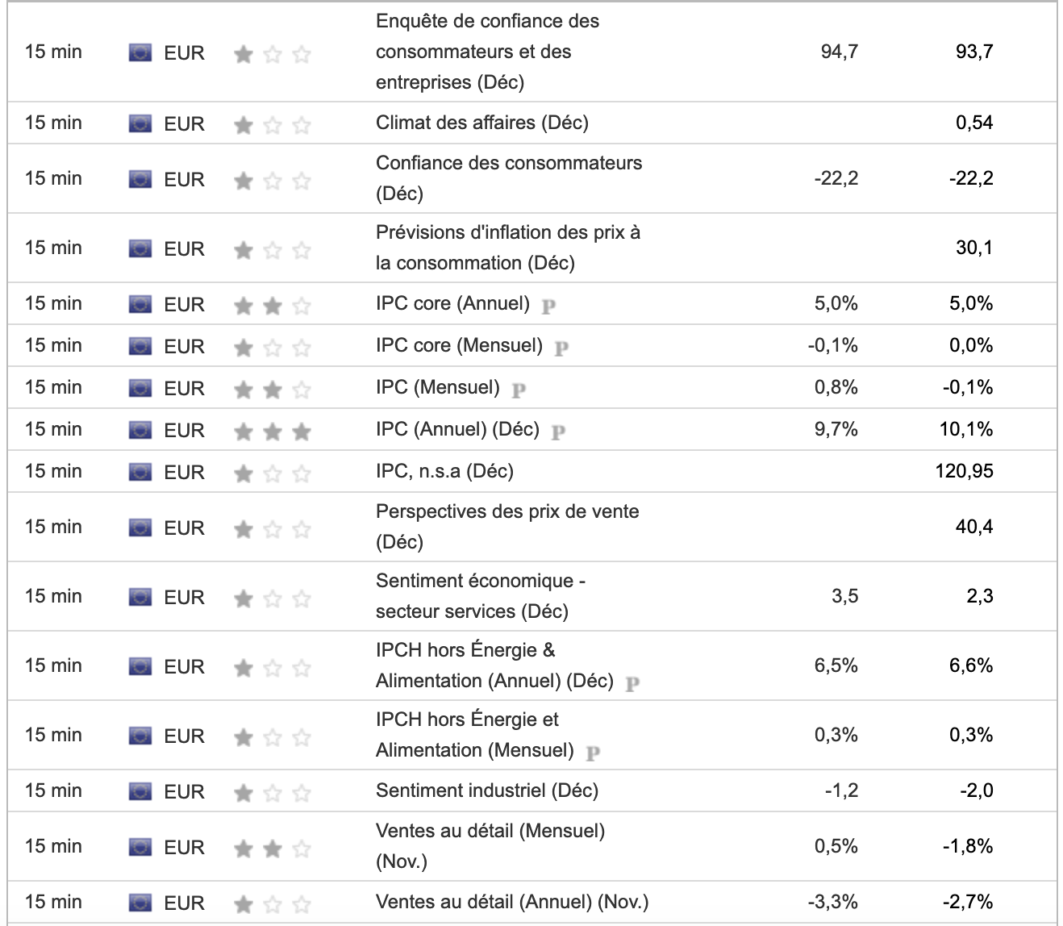1063x926 pixels.
Task: Open the Confiance des consommateurs (Déc) event
Action: 508,177
